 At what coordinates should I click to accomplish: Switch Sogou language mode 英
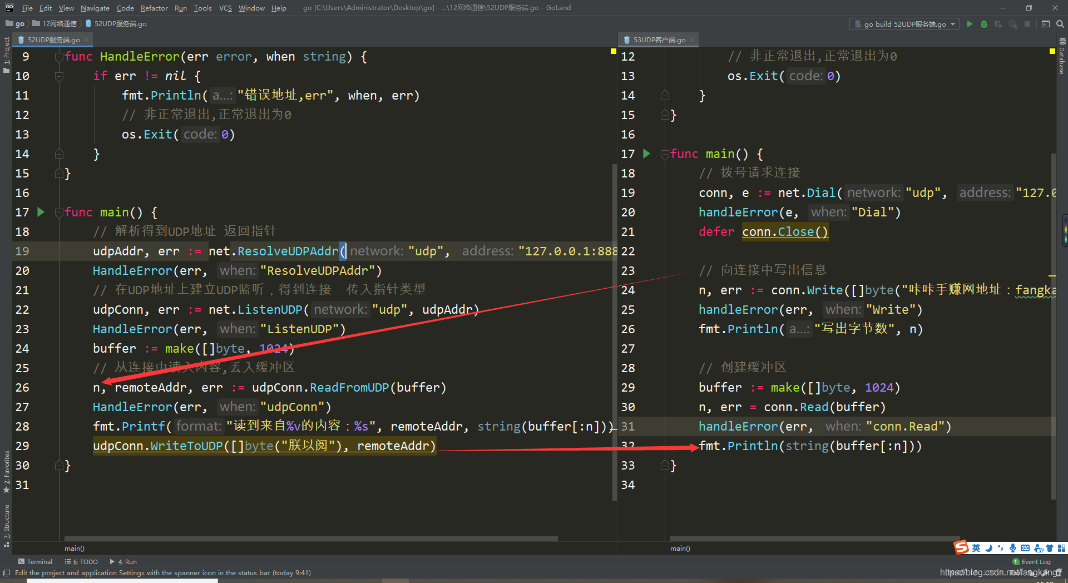coord(976,548)
